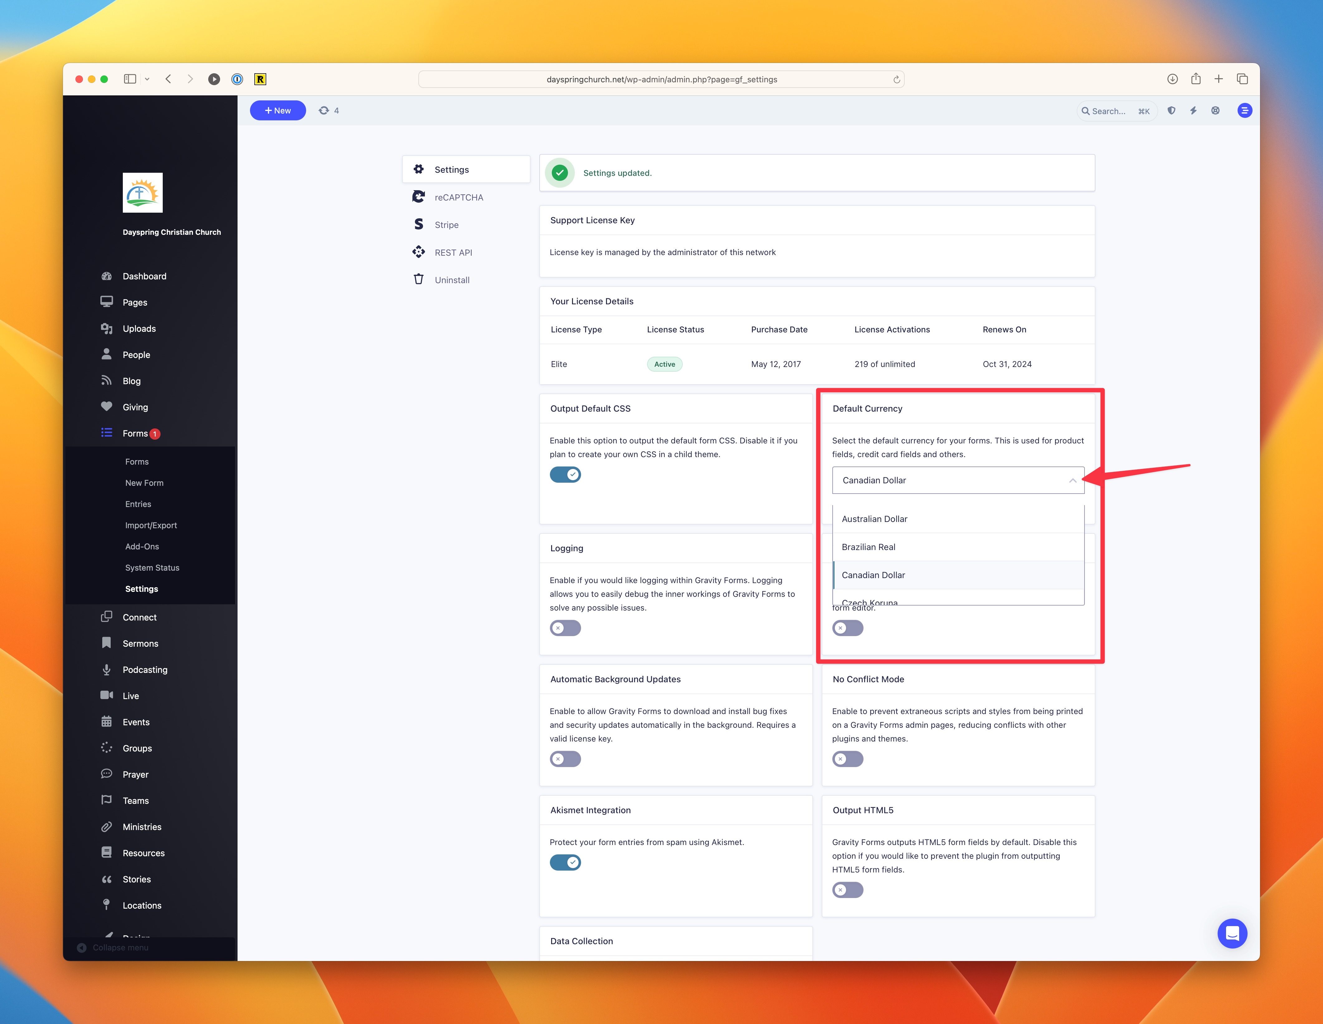Collapse the Canadian Dollar currency dropdown
This screenshot has width=1323, height=1024.
click(958, 481)
